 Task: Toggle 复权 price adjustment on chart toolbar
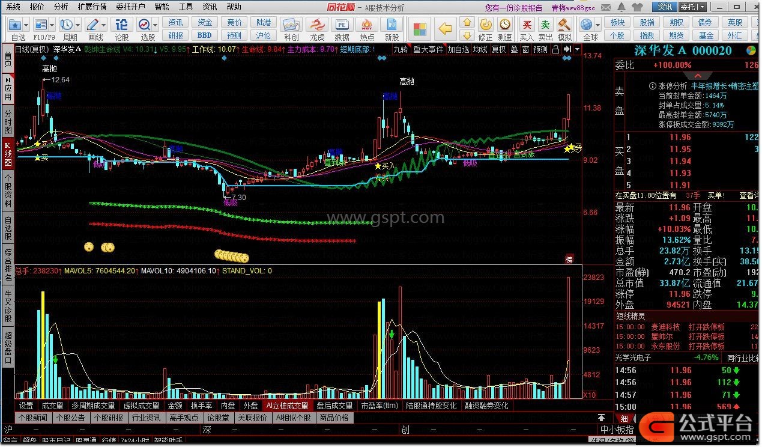(x=499, y=49)
